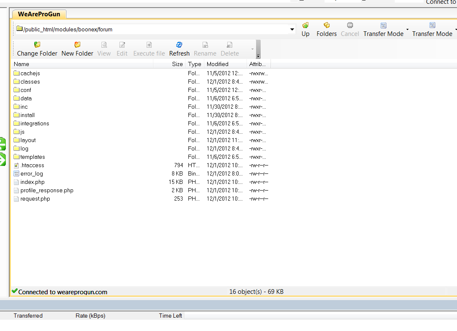The image size is (457, 331).
Task: Click the first Transfer Mode icon
Action: pyautogui.click(x=383, y=26)
